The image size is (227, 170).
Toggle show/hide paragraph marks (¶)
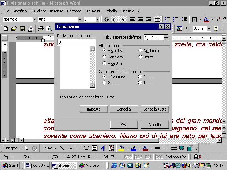coord(187,29)
